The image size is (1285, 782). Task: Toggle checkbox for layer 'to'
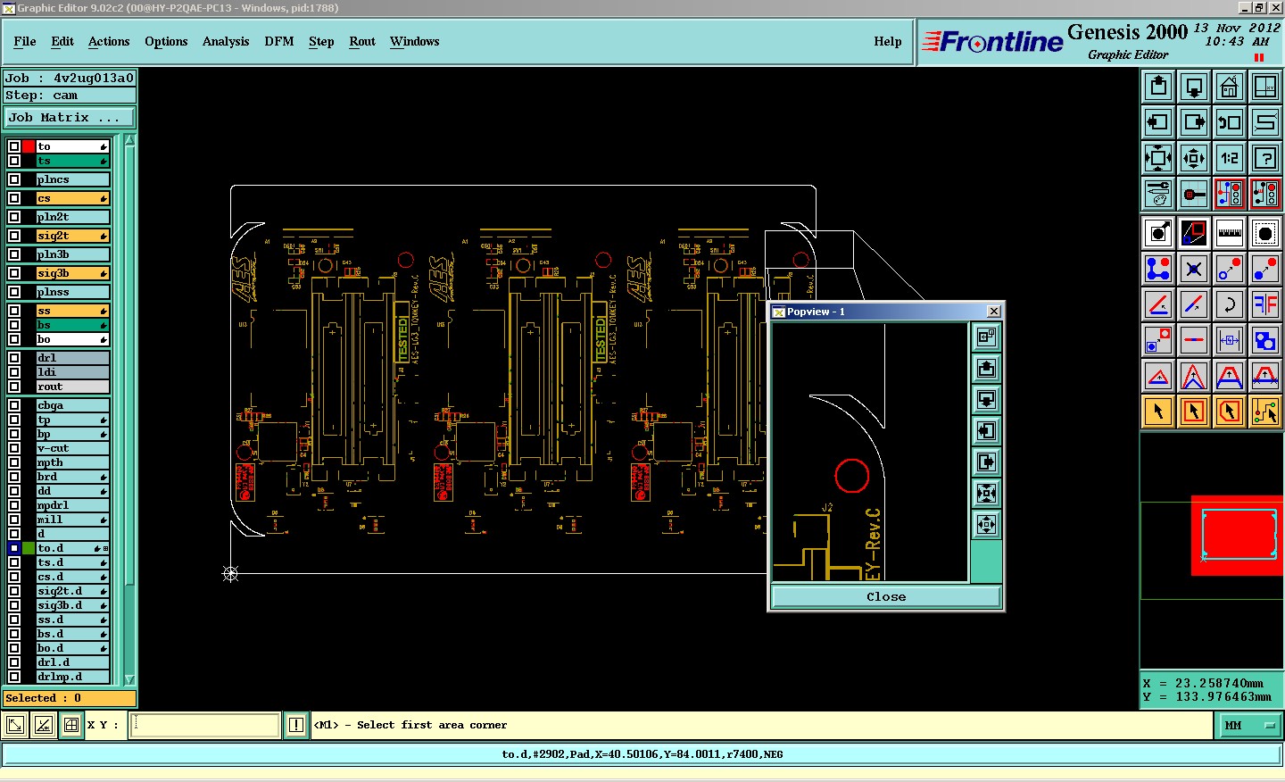pos(14,146)
